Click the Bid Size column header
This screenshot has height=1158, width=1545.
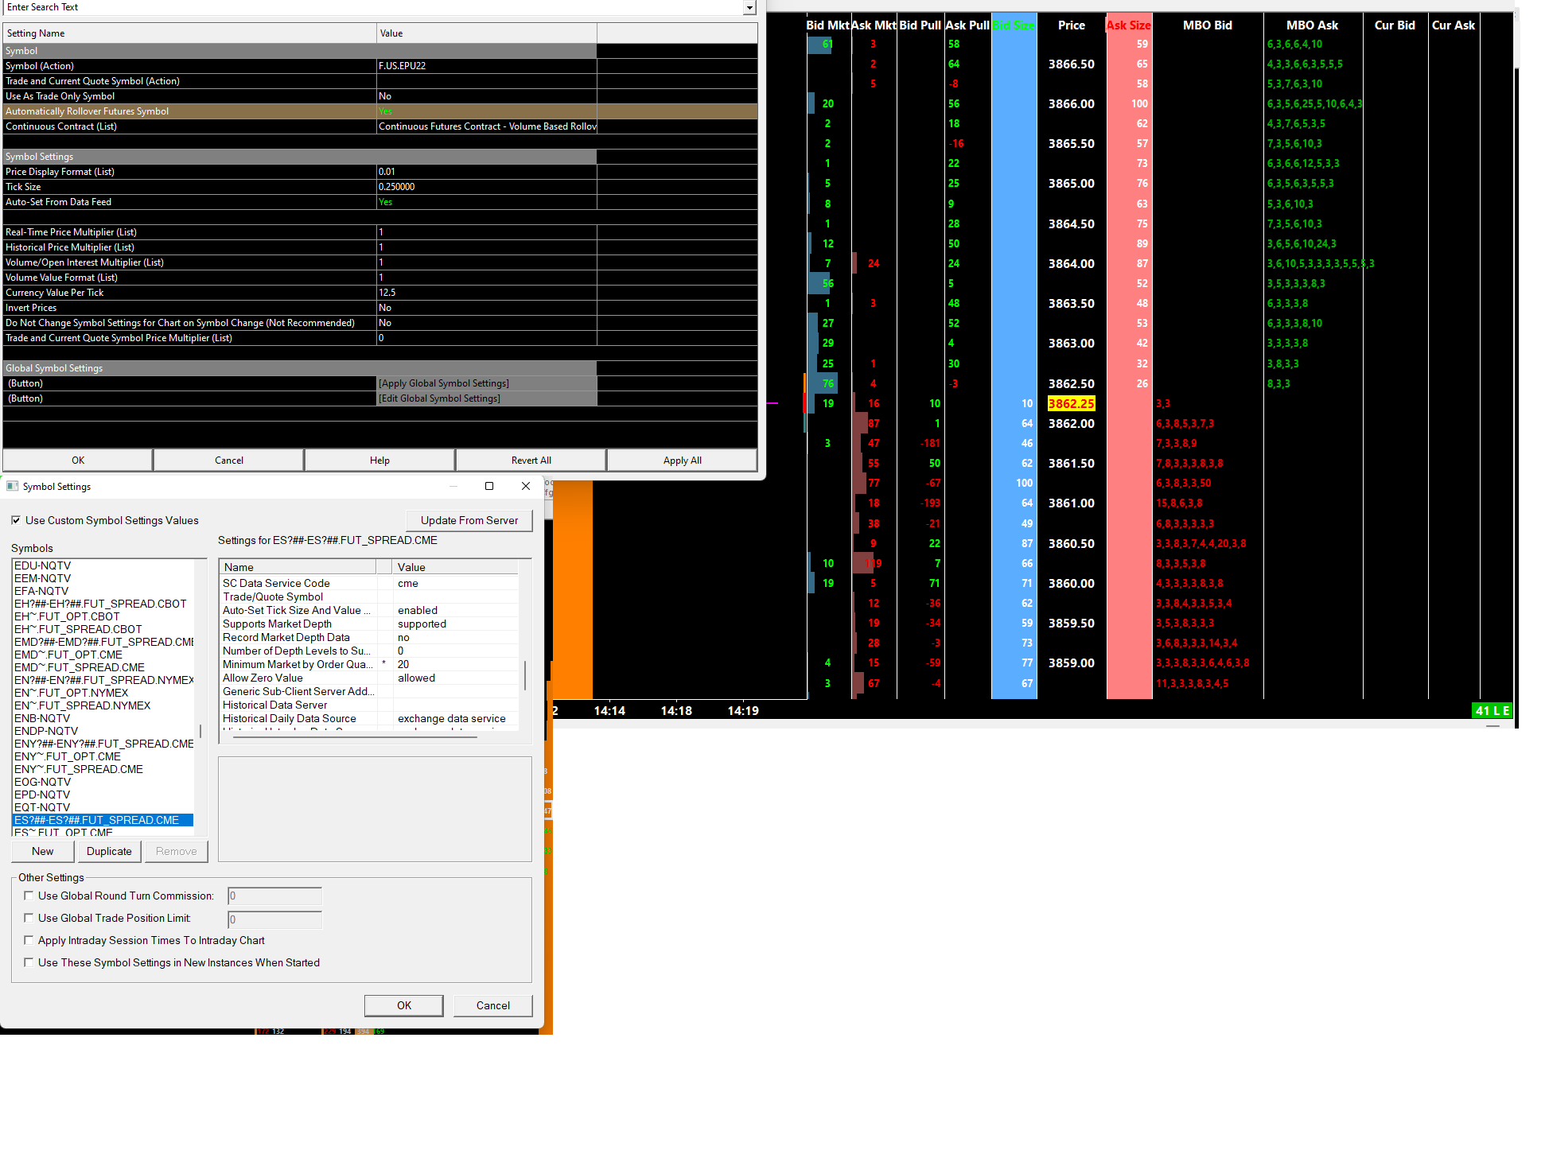click(1014, 25)
